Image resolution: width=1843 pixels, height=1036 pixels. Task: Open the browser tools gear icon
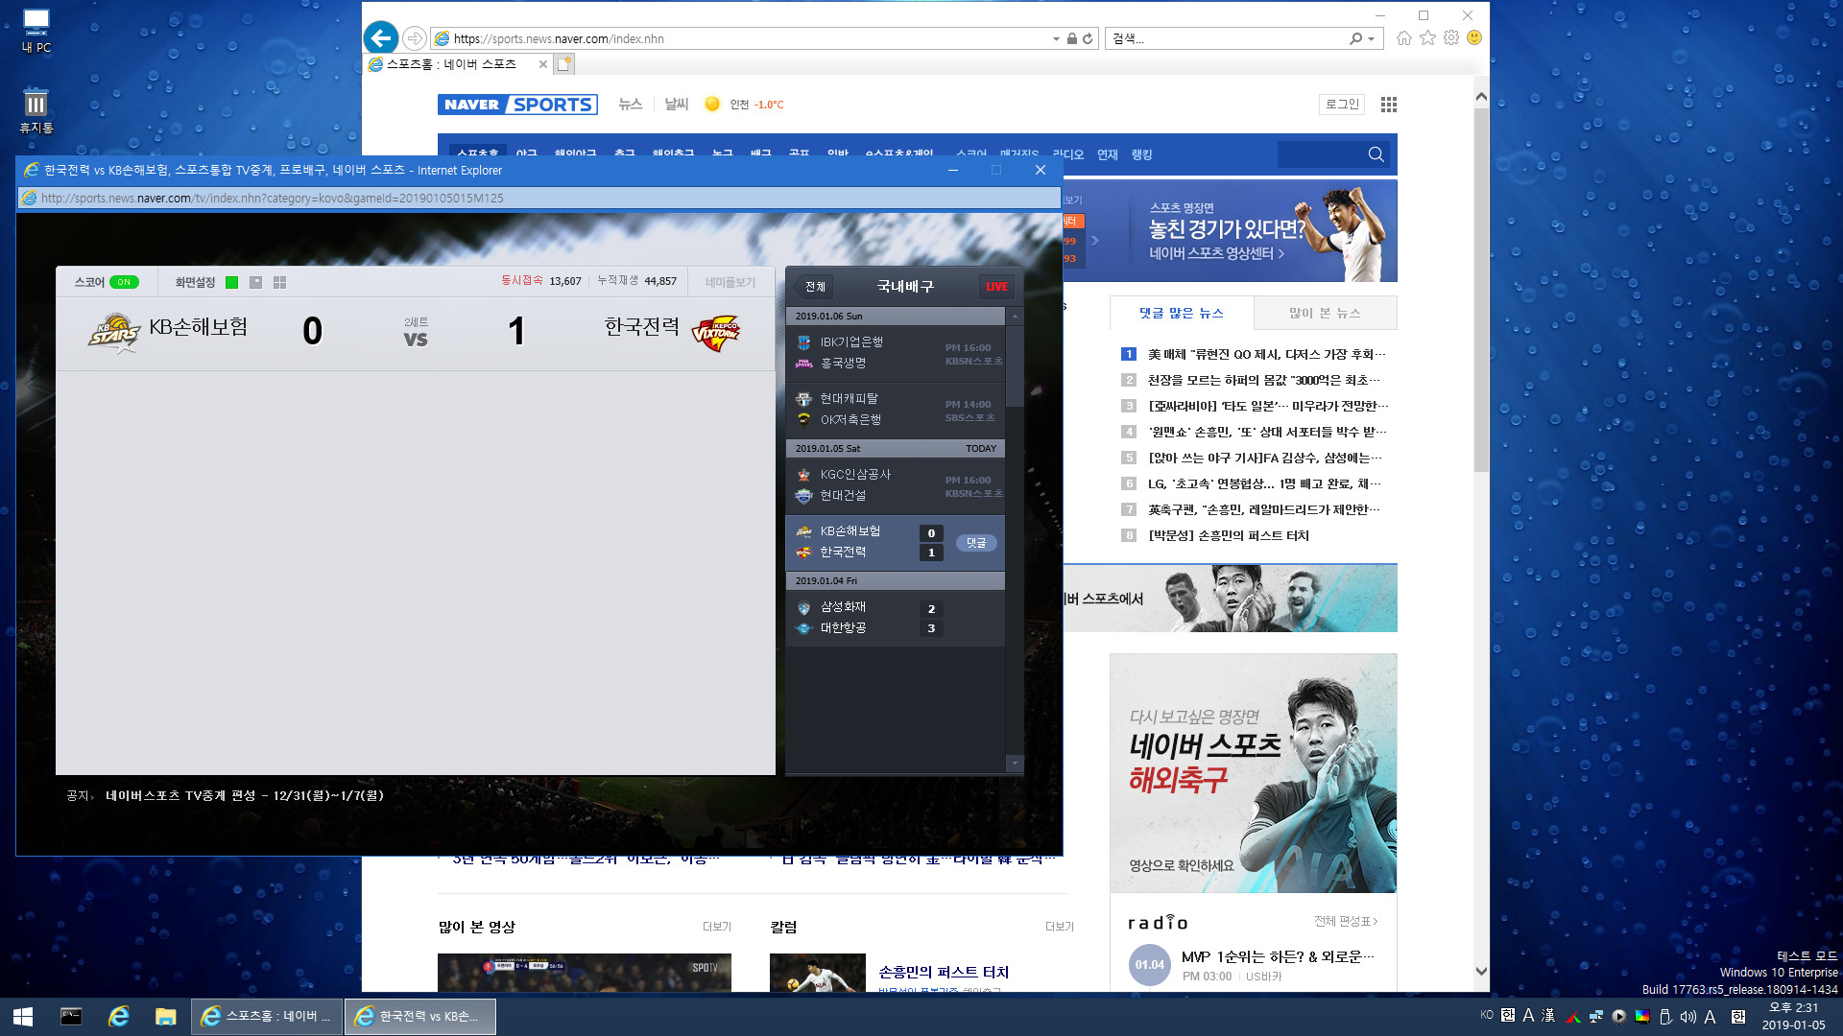(1451, 37)
